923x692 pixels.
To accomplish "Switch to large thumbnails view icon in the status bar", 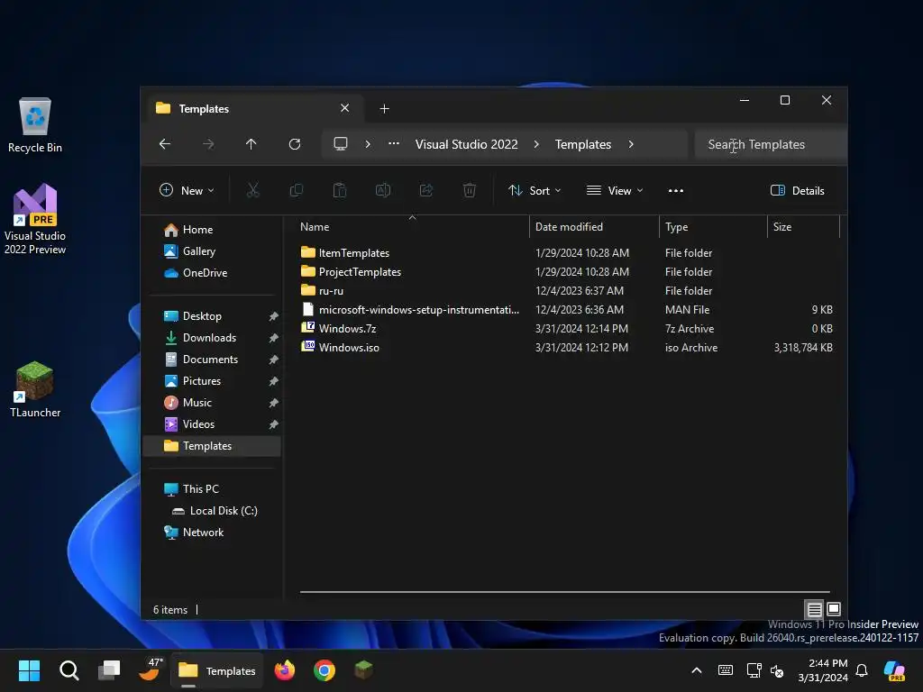I will (834, 609).
